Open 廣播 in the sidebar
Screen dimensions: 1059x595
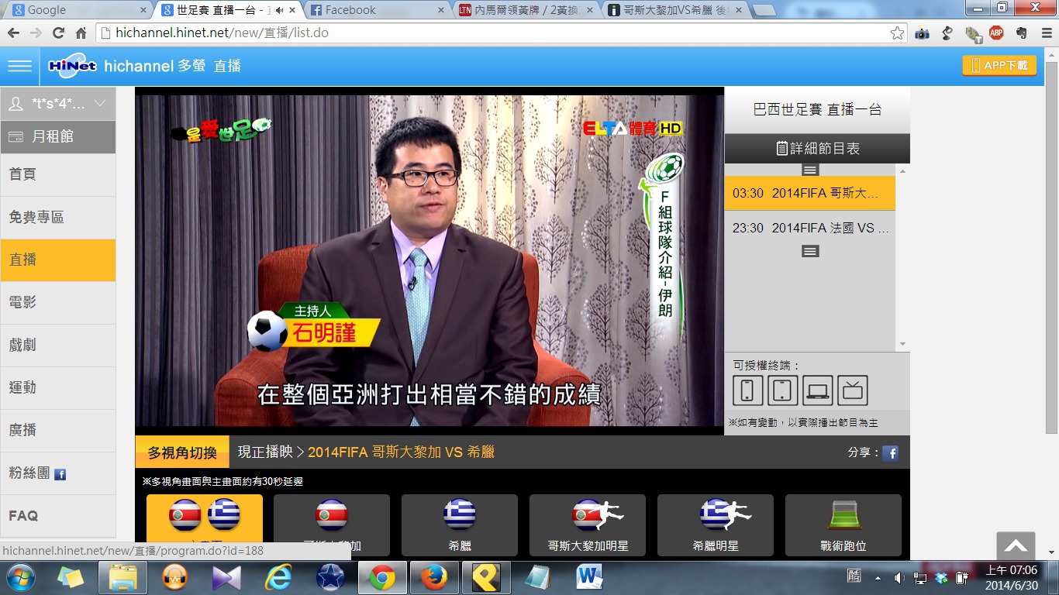point(58,431)
